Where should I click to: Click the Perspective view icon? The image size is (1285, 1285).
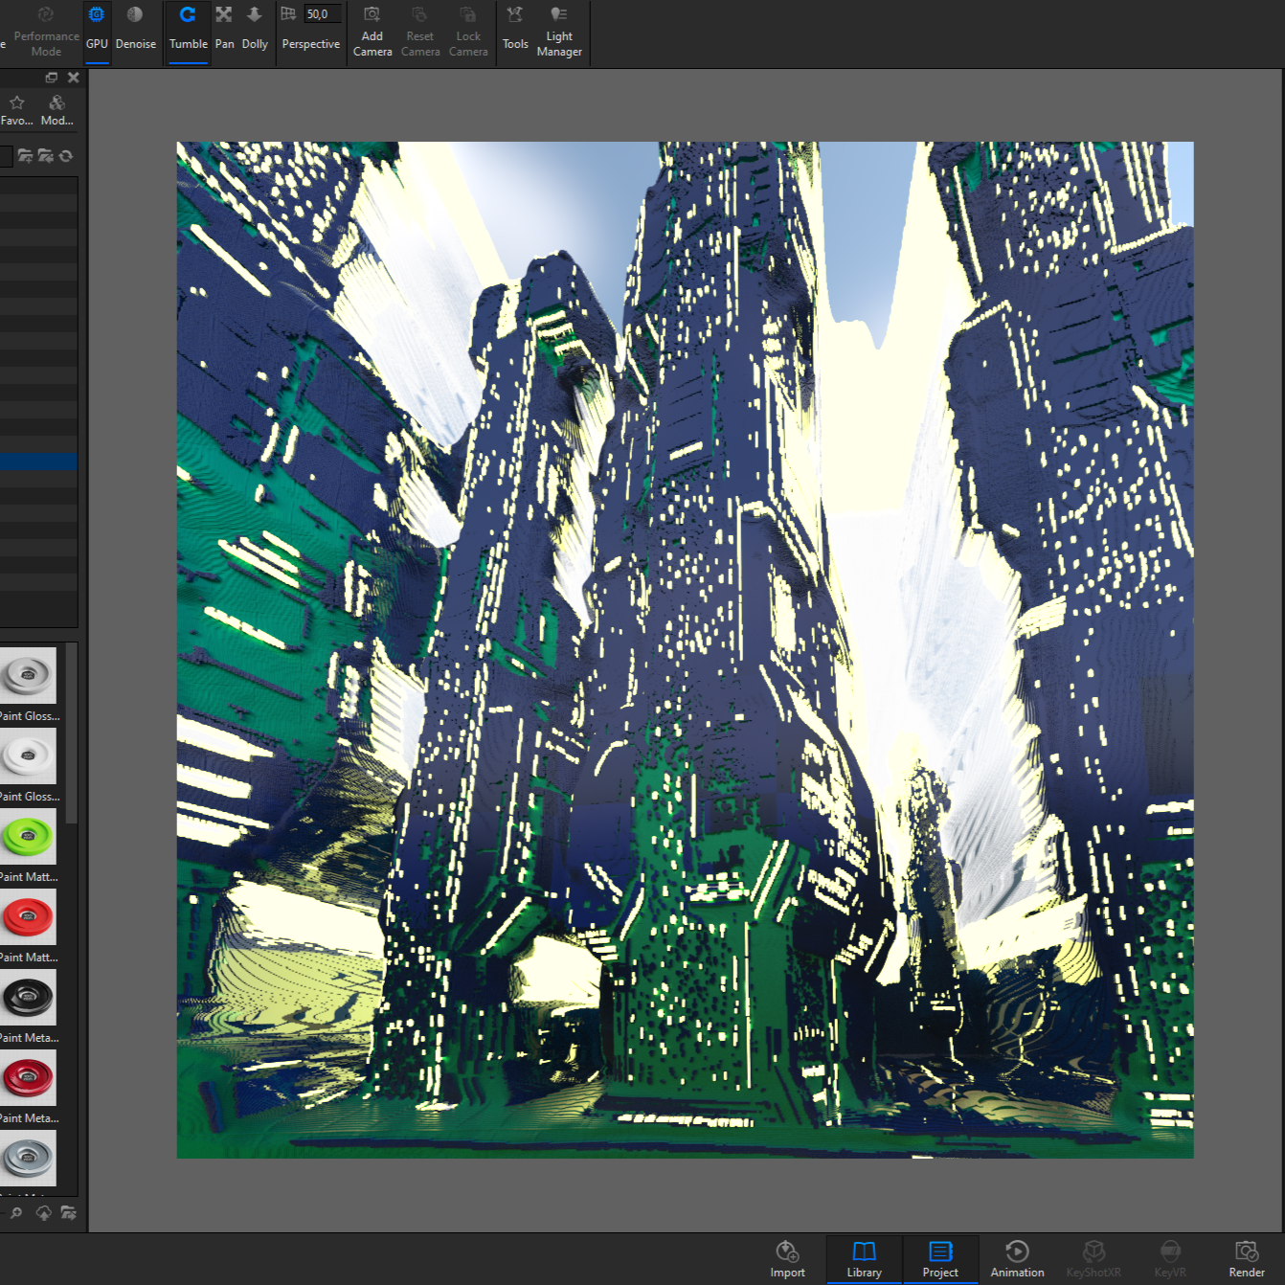pyautogui.click(x=288, y=13)
